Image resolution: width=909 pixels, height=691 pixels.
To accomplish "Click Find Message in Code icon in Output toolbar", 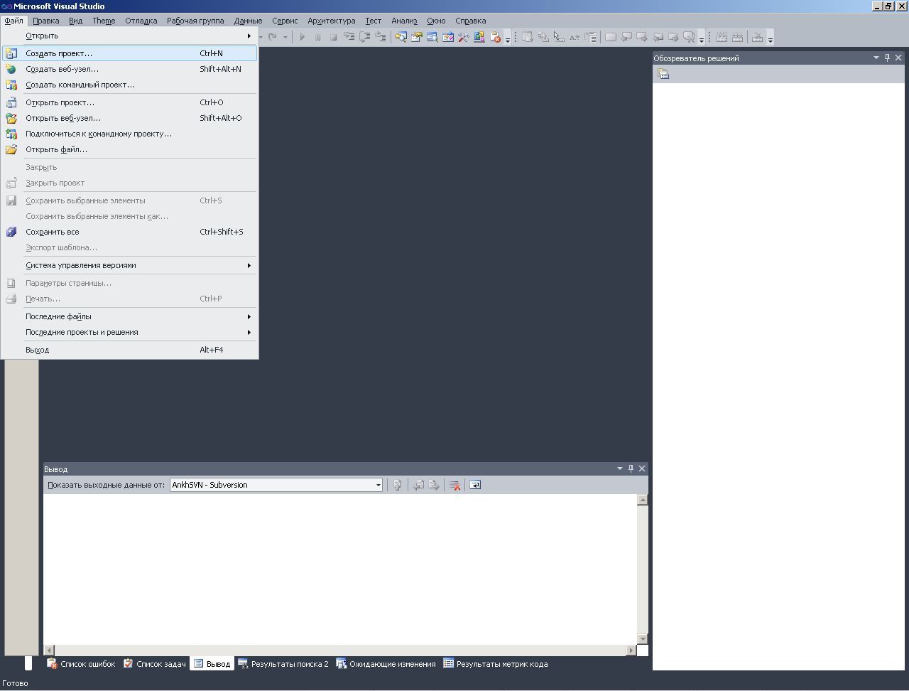I will 398,485.
